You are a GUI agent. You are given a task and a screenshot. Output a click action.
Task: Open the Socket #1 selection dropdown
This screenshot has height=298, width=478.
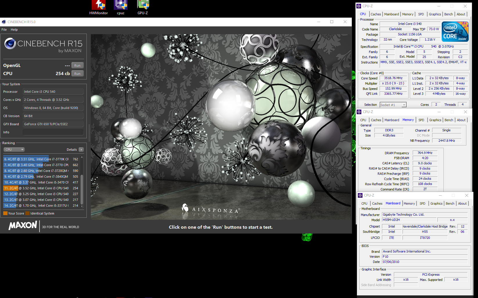coord(393,105)
